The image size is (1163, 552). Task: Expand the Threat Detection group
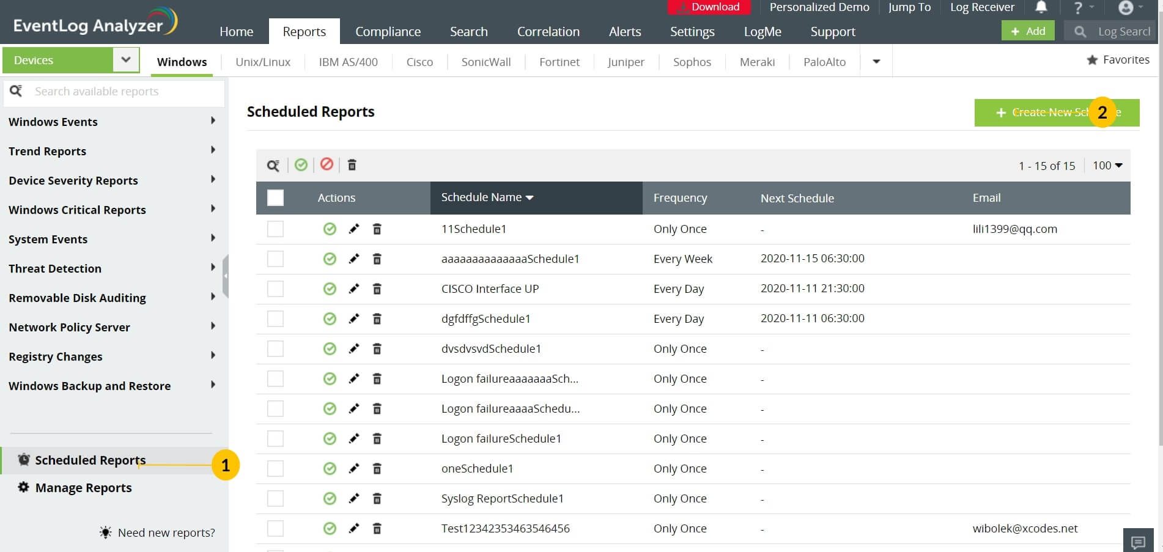[213, 268]
